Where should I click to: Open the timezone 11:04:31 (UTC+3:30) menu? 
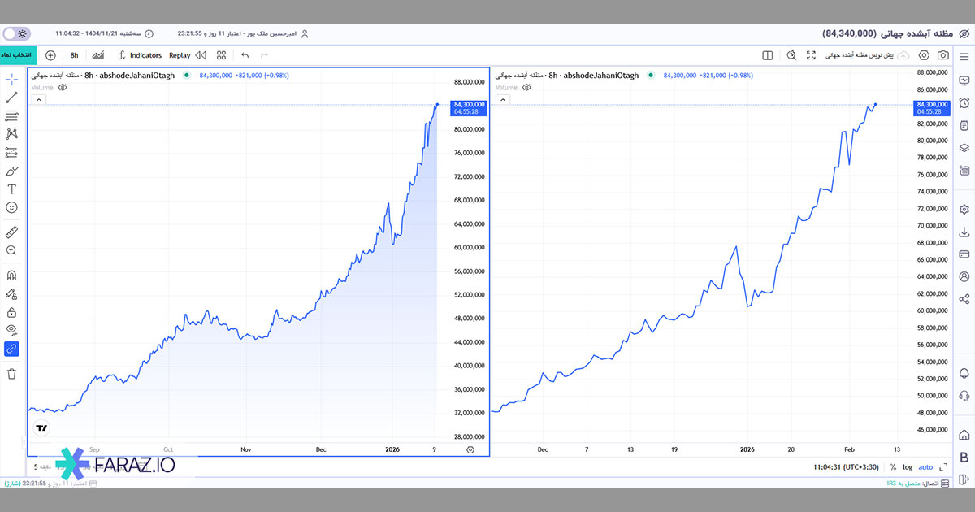tap(847, 467)
